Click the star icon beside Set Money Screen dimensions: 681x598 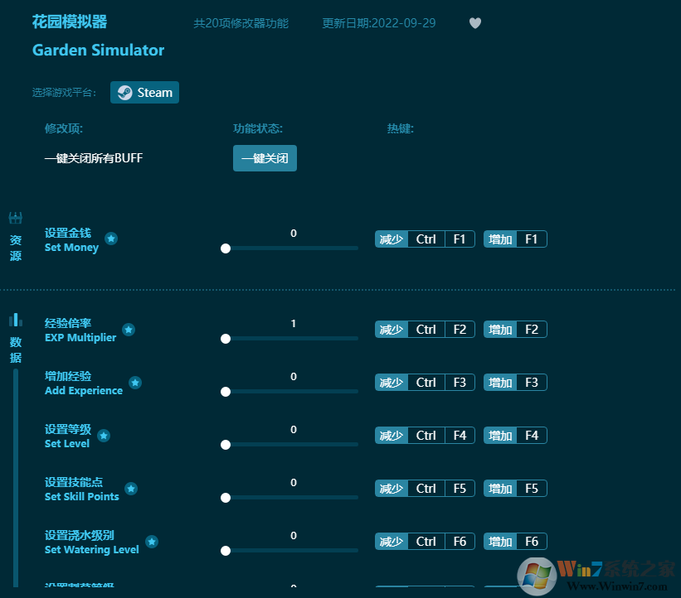pyautogui.click(x=111, y=239)
